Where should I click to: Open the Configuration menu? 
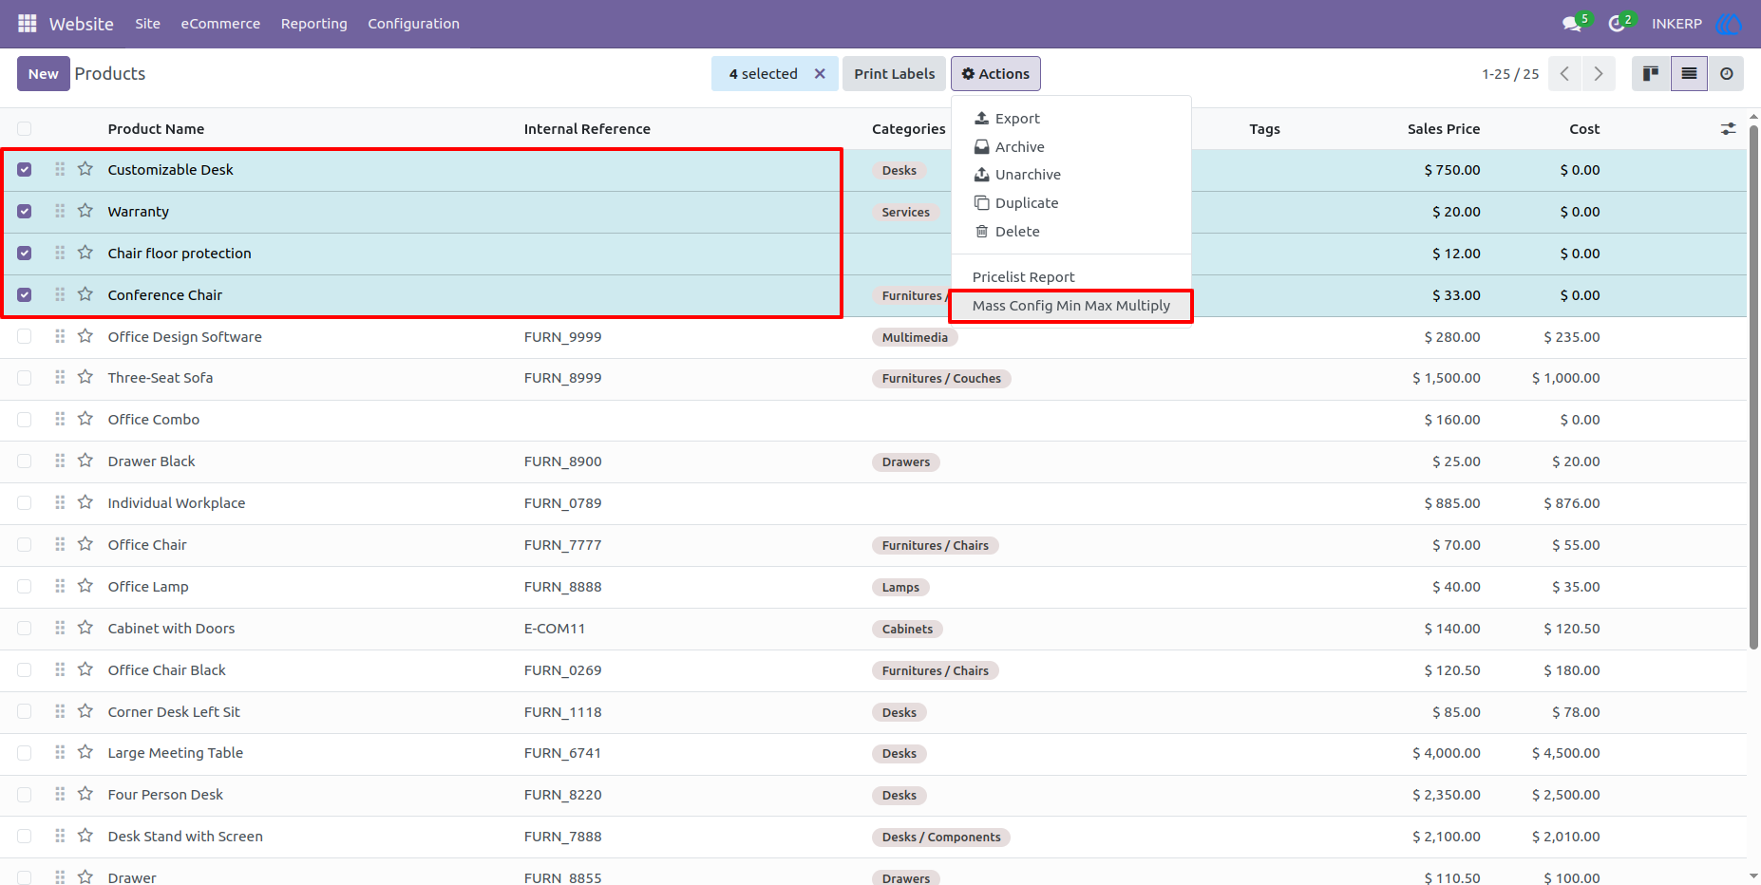point(413,24)
